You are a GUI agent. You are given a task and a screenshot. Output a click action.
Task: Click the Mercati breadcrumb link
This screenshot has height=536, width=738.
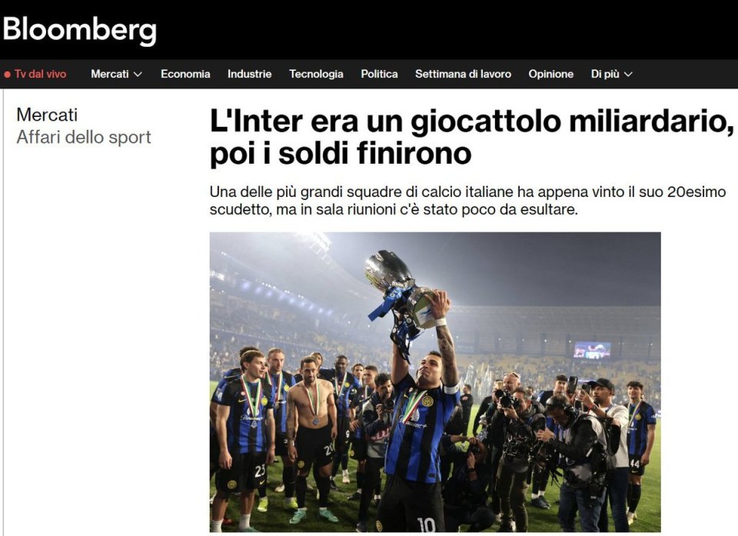tap(47, 115)
